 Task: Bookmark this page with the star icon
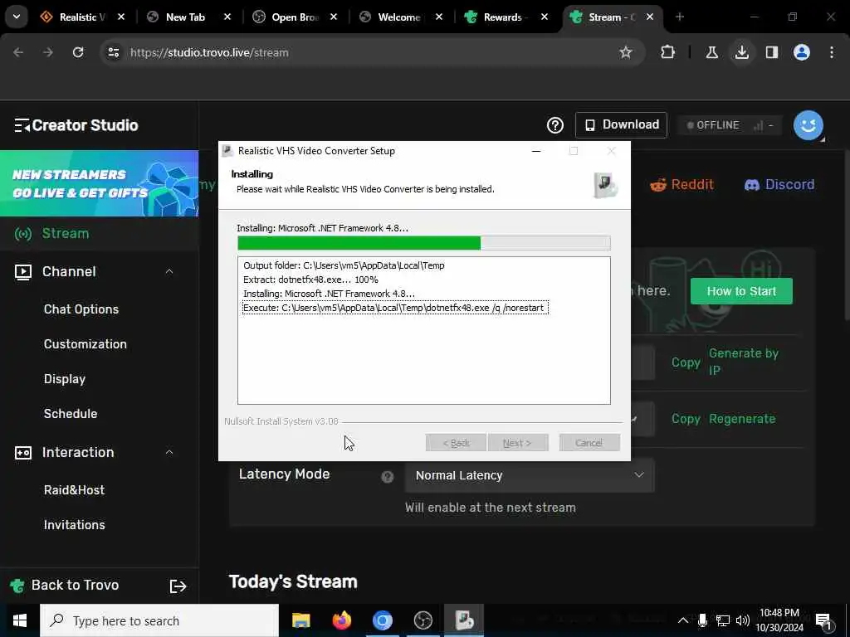click(x=626, y=52)
